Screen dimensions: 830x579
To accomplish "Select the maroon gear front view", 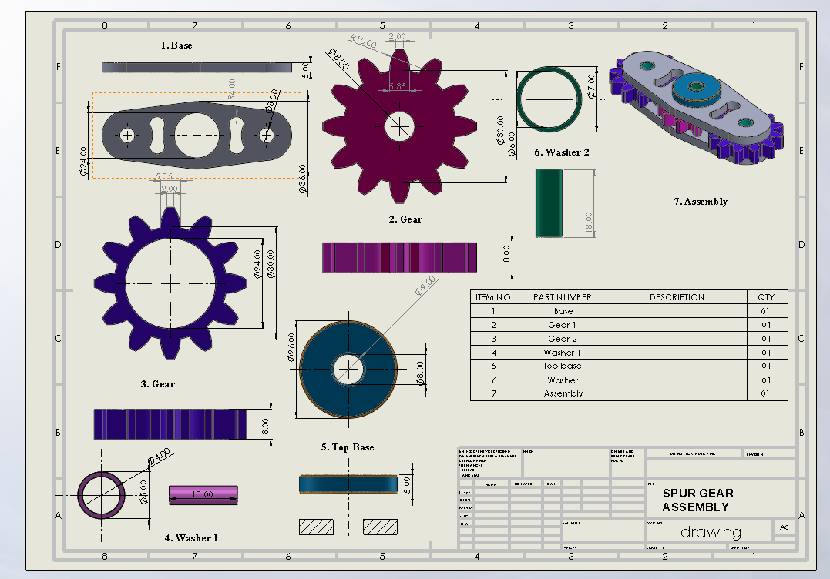I will tap(400, 126).
